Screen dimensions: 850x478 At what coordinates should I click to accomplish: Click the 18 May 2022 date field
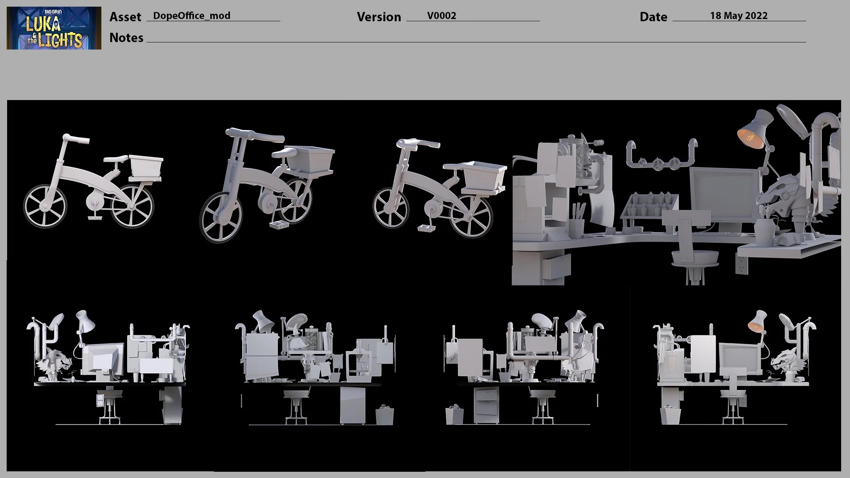tap(738, 16)
